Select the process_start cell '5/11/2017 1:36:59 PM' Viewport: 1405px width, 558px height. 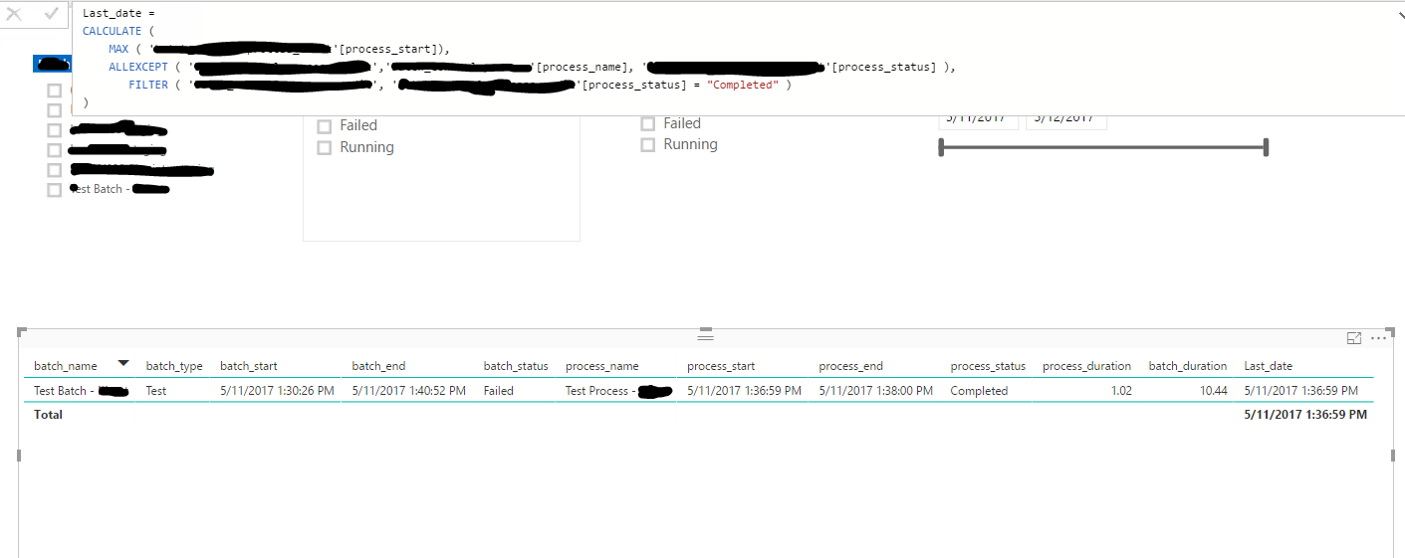744,391
